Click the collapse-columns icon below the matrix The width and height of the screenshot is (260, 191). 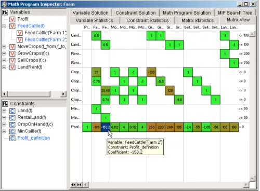pyautogui.click(x=79, y=185)
